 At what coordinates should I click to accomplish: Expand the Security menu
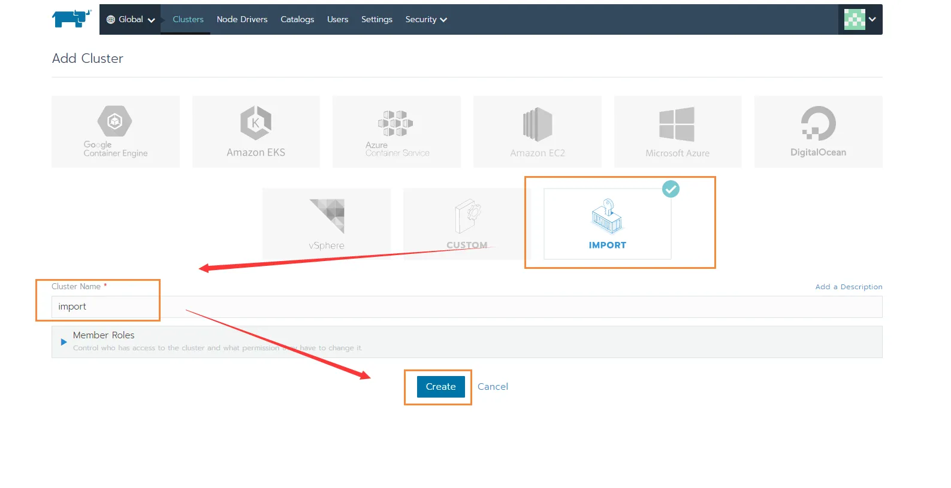click(x=426, y=19)
